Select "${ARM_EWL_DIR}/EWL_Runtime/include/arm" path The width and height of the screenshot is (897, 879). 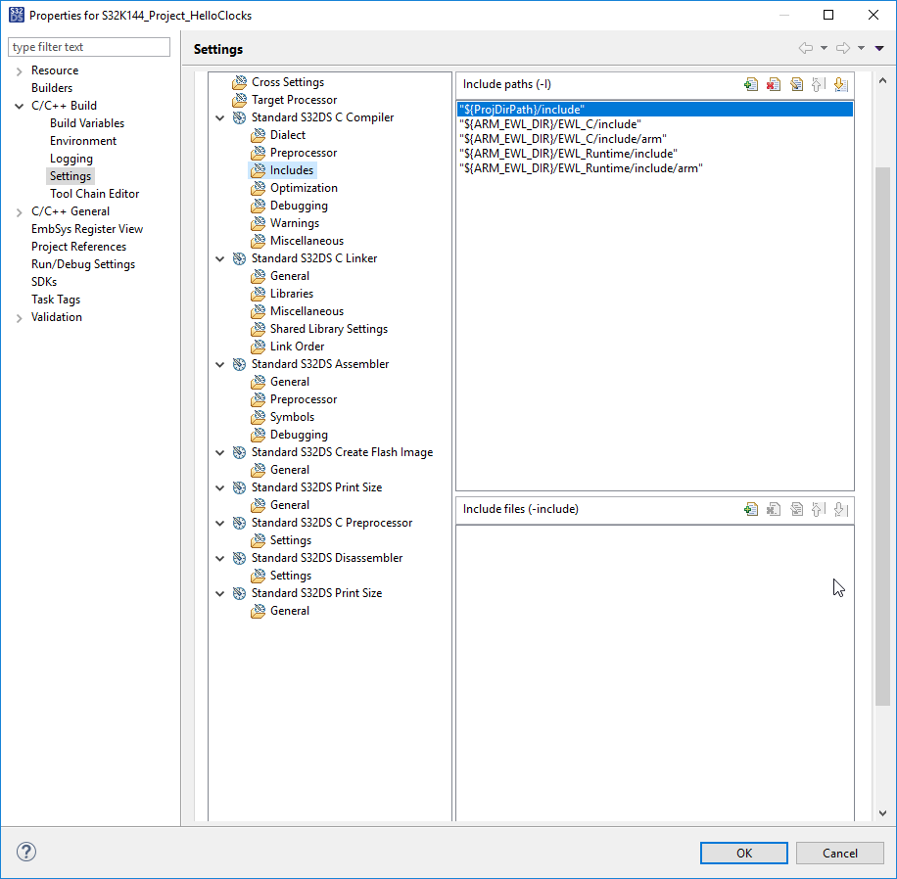(x=582, y=168)
